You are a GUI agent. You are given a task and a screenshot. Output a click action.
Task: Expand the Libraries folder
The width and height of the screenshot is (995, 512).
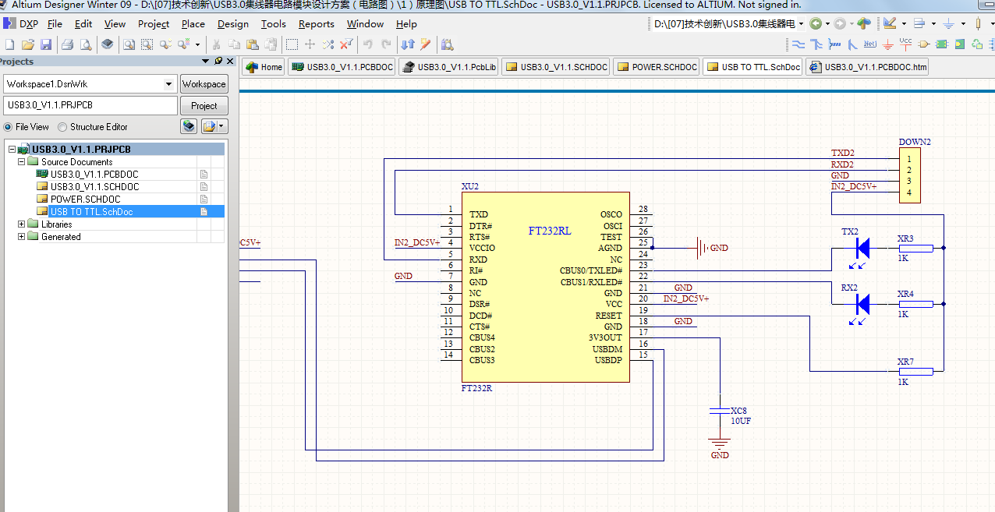click(21, 224)
